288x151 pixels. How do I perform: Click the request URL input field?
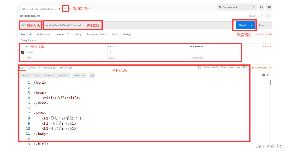click(138, 25)
